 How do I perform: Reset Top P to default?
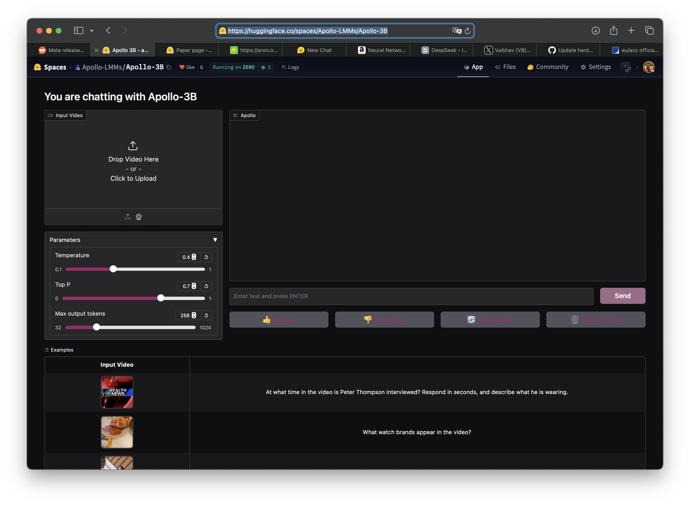pyautogui.click(x=206, y=286)
